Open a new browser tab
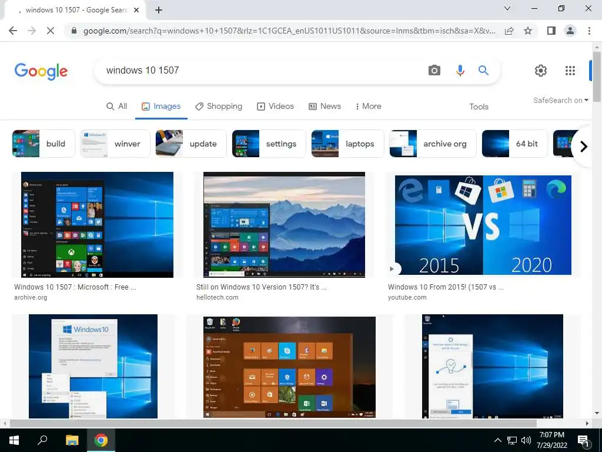This screenshot has width=602, height=452. click(x=159, y=10)
